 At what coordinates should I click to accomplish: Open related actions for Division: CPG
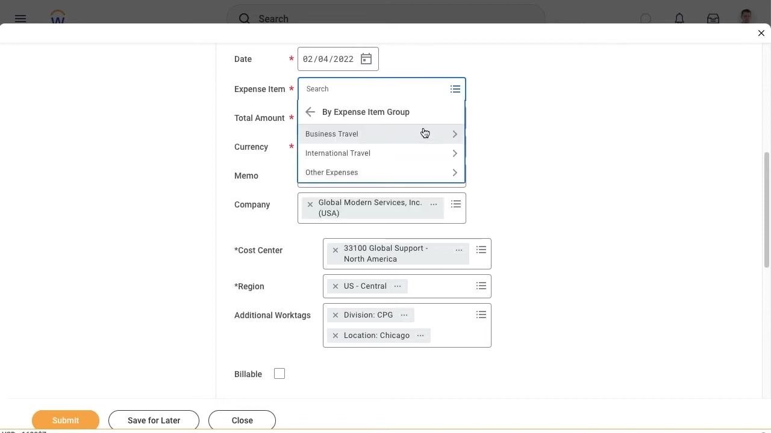[404, 315]
